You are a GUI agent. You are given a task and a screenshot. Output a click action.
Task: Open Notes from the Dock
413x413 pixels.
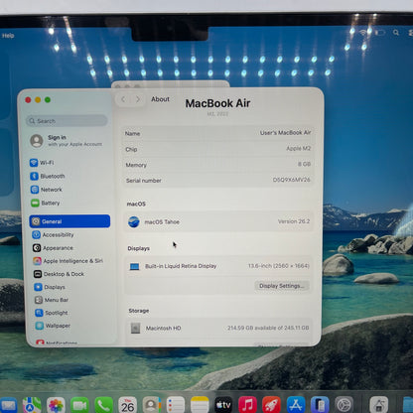point(200,405)
